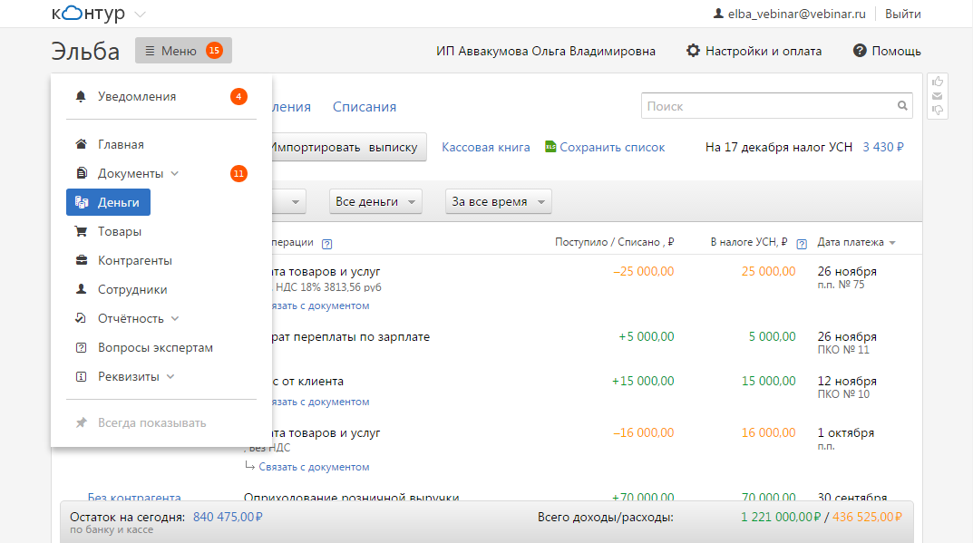This screenshot has height=543, width=973.
Task: Click the envelope feedback icon
Action: 938,96
